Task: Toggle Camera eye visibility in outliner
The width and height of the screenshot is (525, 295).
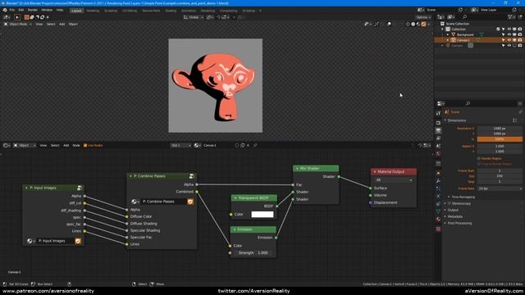Action: click(509, 46)
